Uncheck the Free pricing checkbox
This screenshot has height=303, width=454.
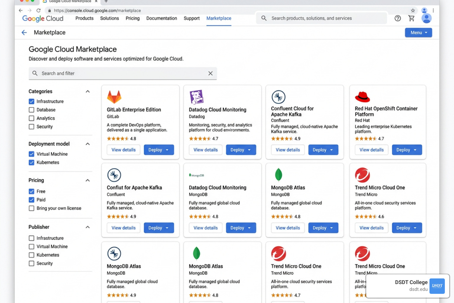(x=32, y=191)
